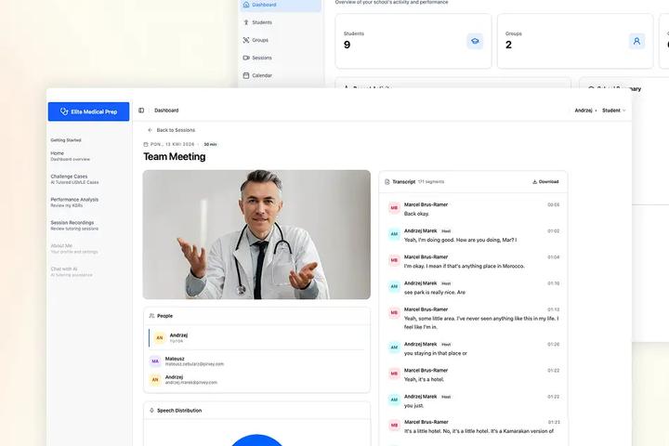The width and height of the screenshot is (669, 446).
Task: Jump to transcript timestamp 01:26
Action: coord(554,344)
